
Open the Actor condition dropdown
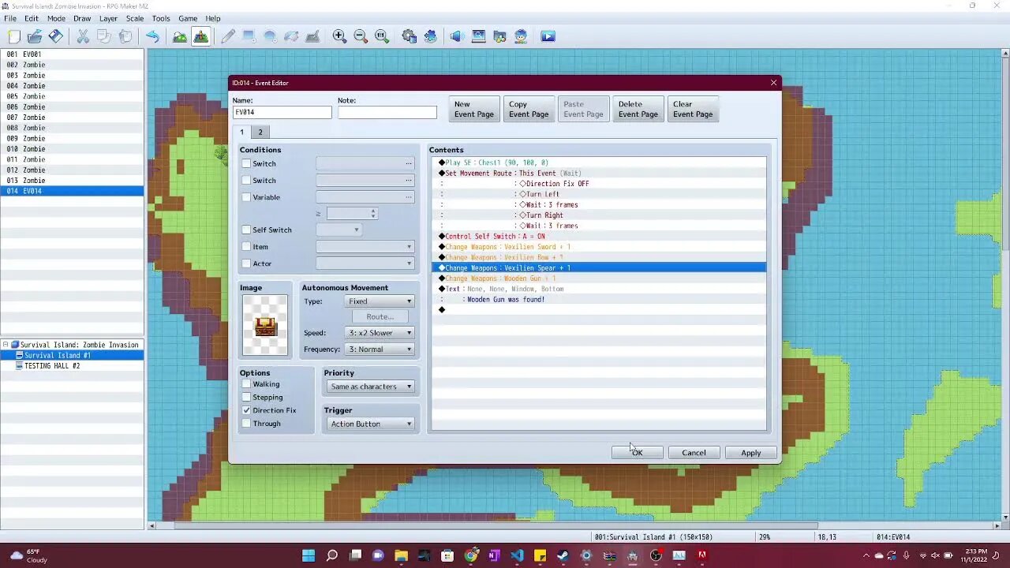pyautogui.click(x=365, y=263)
